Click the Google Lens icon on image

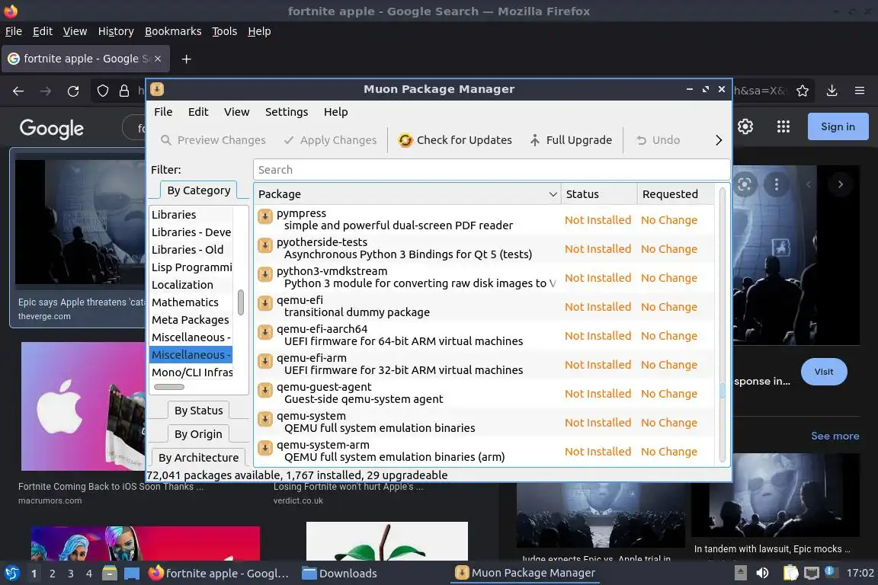click(744, 184)
